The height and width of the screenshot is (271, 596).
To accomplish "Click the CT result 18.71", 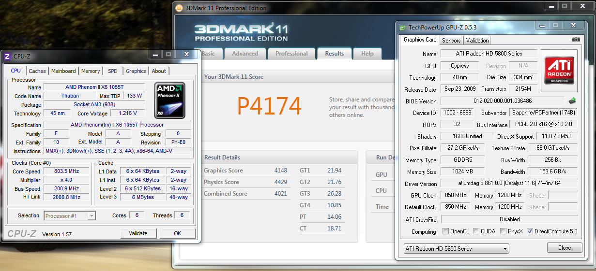I will point(334,228).
